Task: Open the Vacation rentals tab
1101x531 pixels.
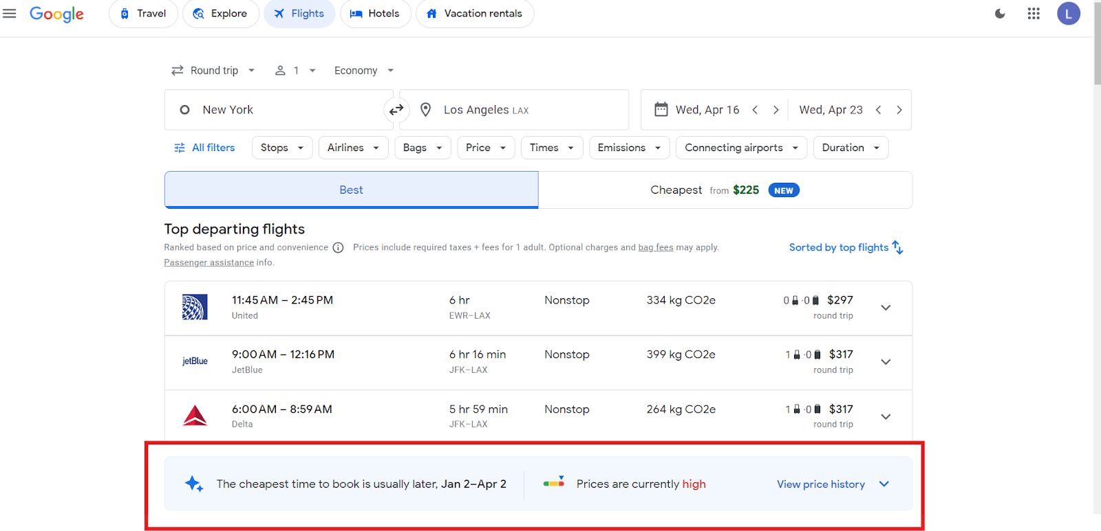Action: [x=475, y=14]
